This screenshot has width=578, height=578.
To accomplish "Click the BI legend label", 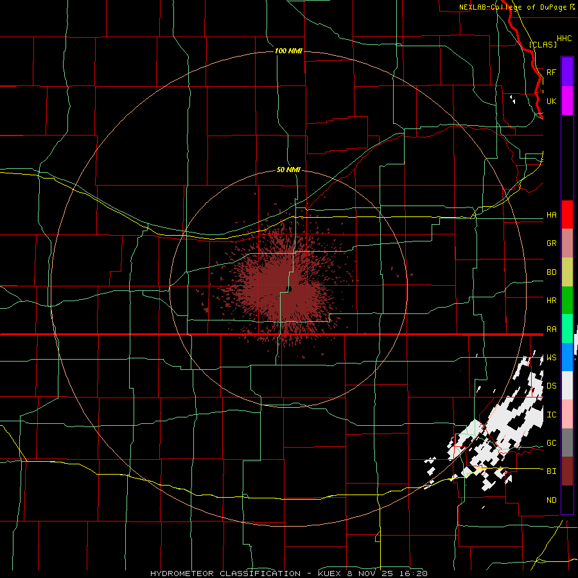I will (551, 471).
